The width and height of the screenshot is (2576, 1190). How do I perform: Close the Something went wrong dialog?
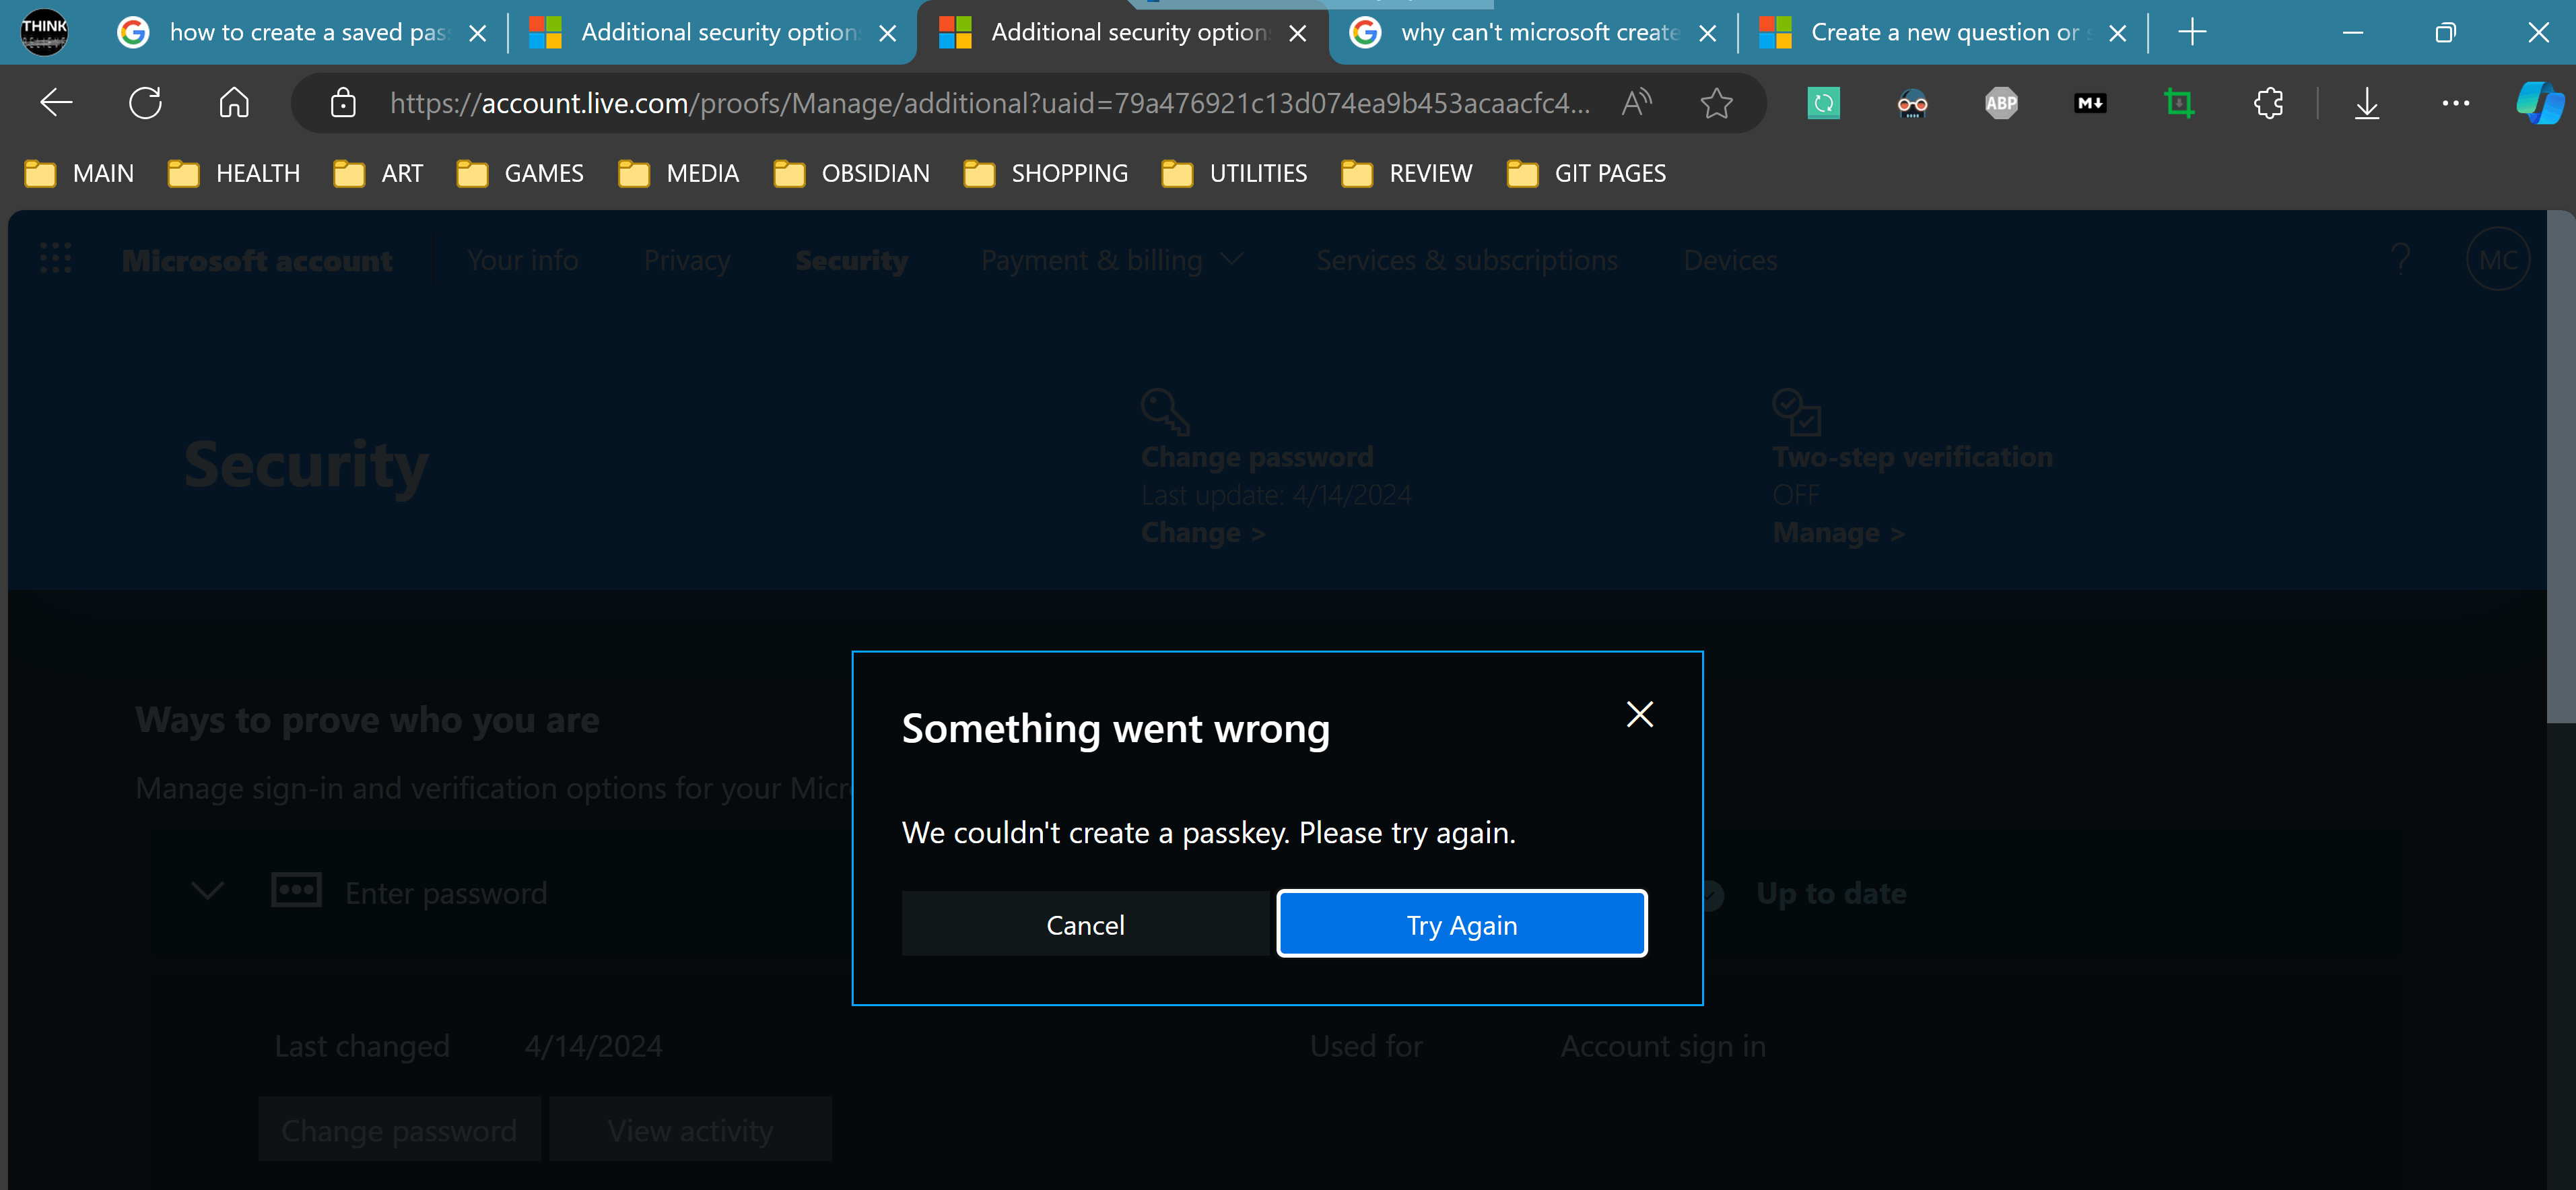tap(1639, 714)
